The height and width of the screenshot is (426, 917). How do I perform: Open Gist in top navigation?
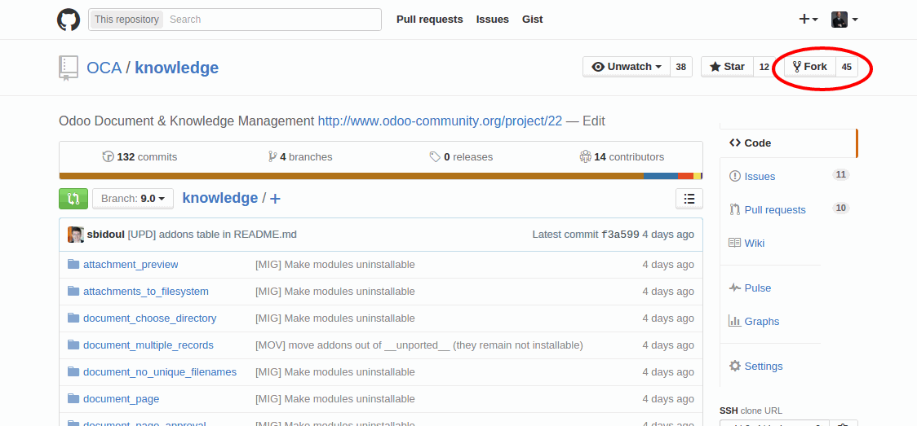(532, 20)
